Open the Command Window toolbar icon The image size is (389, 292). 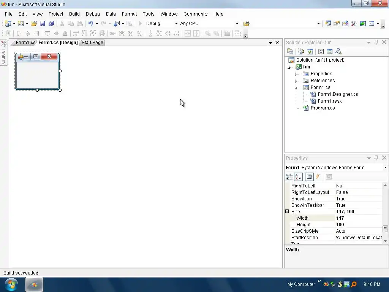click(x=372, y=24)
